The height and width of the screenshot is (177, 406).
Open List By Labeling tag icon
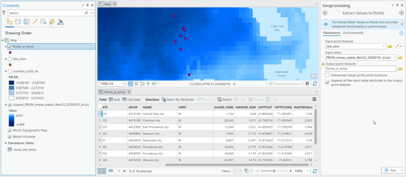point(52,22)
